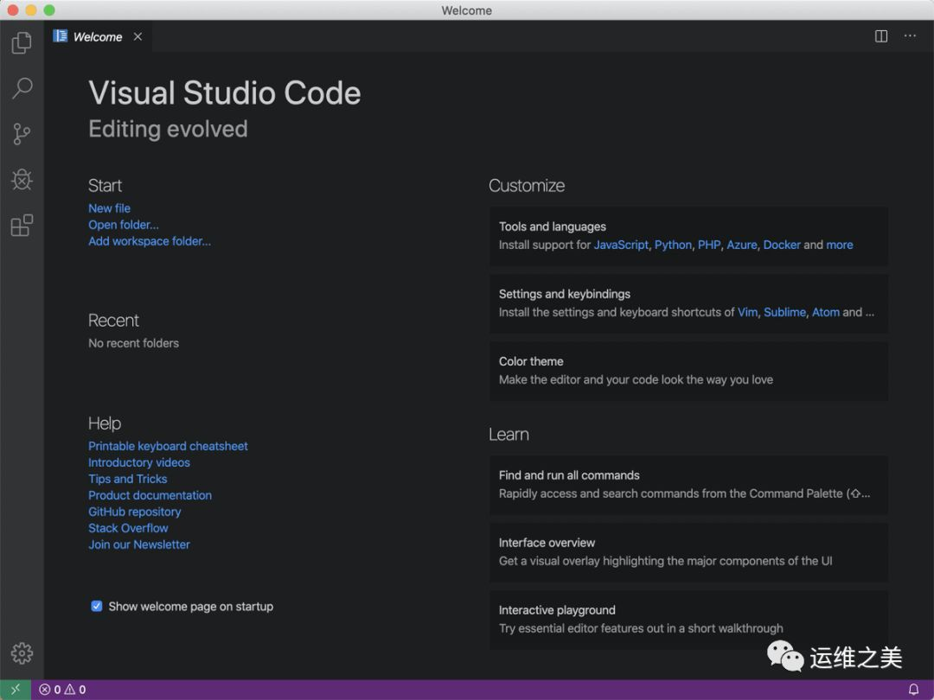The image size is (934, 700).
Task: Click the Python language support link
Action: pyautogui.click(x=673, y=245)
